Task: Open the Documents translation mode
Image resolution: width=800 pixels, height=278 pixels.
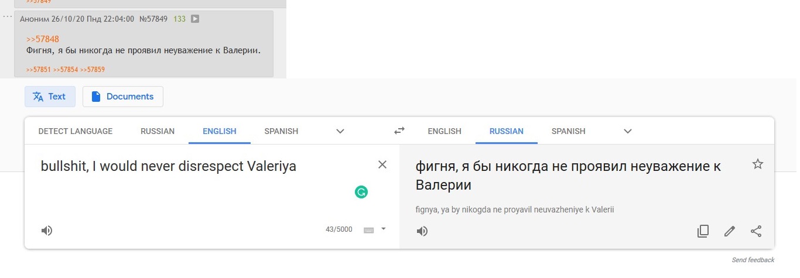Action: pos(123,97)
